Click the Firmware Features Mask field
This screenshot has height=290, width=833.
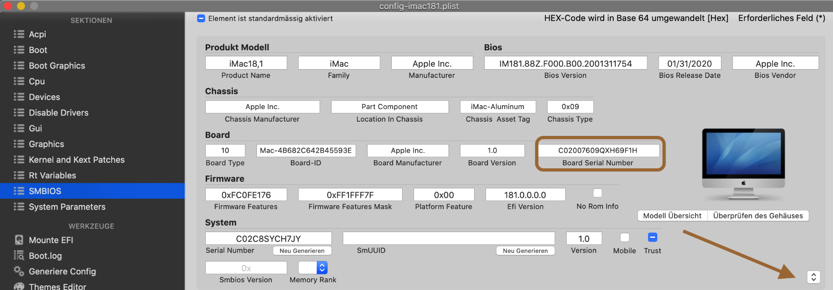click(350, 194)
